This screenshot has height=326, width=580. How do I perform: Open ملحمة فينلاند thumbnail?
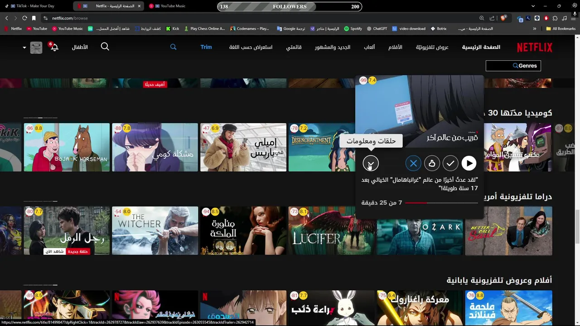coord(508,308)
